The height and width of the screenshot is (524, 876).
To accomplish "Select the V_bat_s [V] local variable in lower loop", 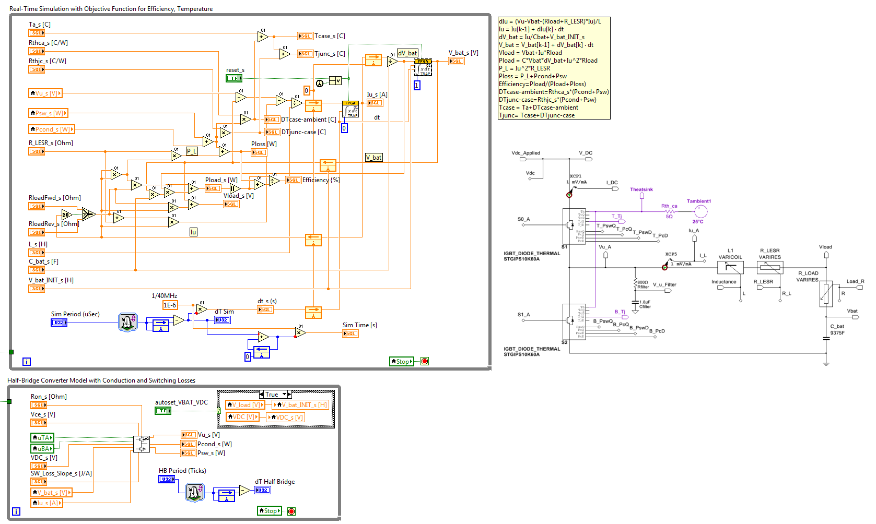I will click(51, 493).
